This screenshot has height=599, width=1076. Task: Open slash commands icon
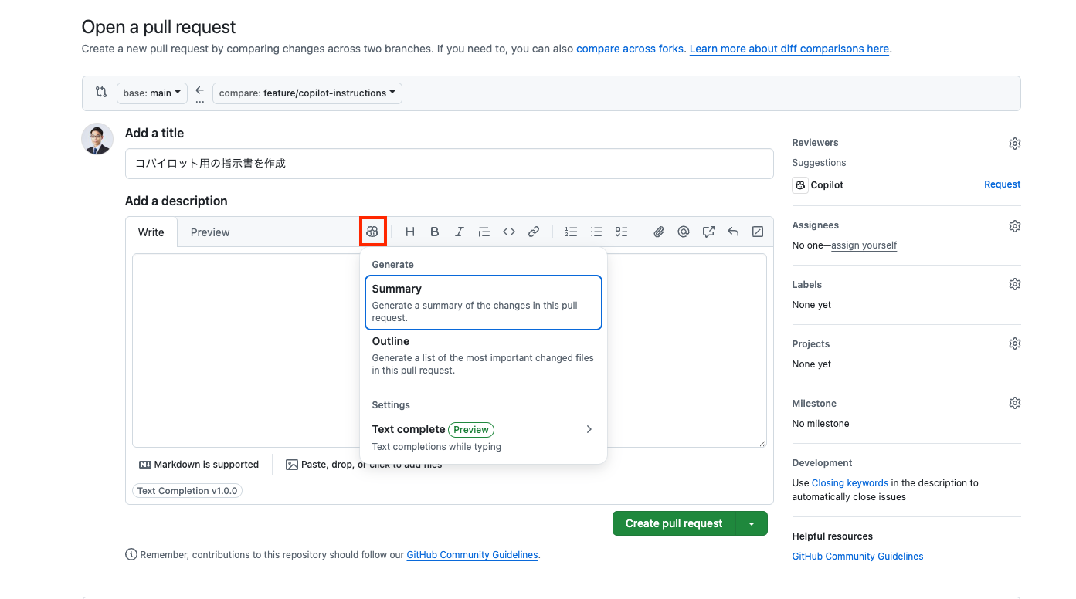click(758, 232)
